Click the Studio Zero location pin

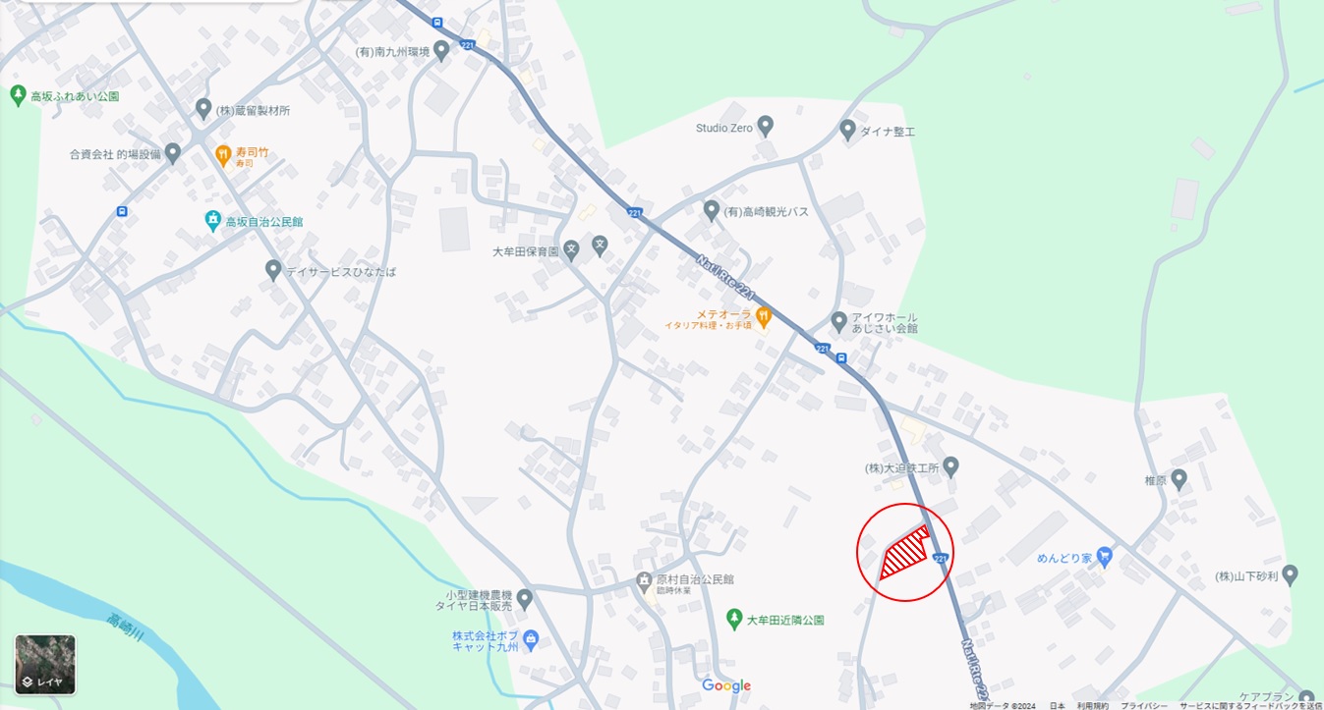766,126
